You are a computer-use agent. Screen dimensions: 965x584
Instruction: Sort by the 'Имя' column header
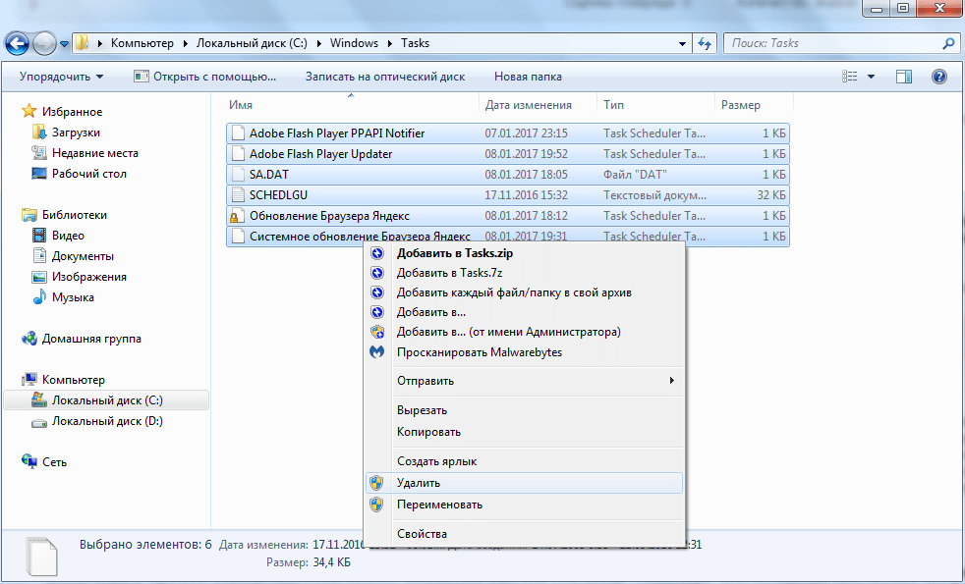352,105
